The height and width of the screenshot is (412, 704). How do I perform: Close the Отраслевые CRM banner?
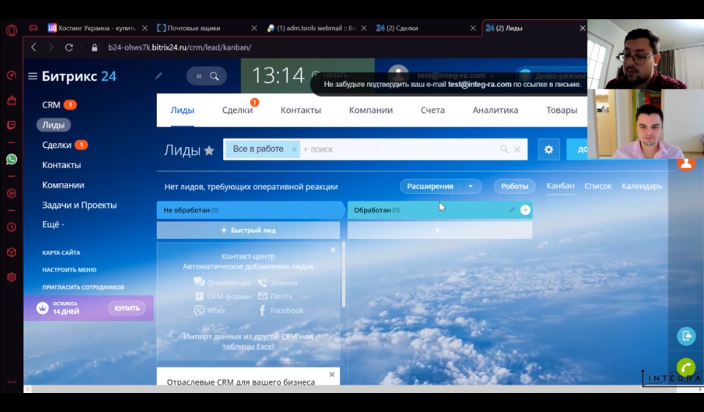332,374
